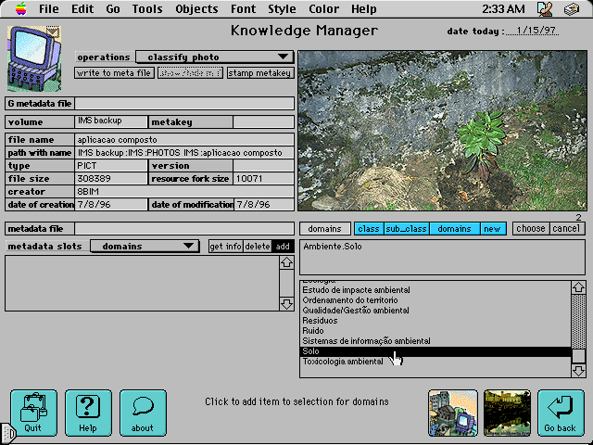Click the Quit icon button
593x445 pixels.
pos(33,413)
